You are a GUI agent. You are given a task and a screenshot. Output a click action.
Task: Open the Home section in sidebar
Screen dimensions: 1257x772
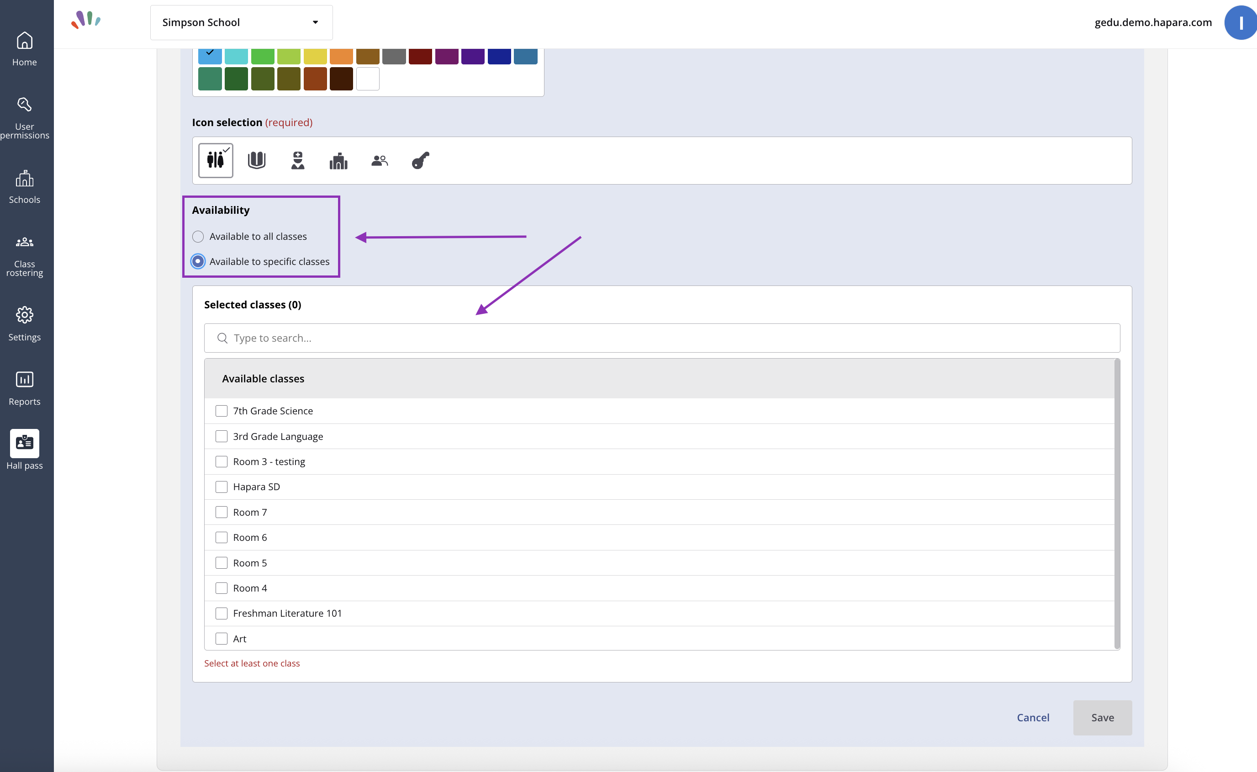point(25,49)
